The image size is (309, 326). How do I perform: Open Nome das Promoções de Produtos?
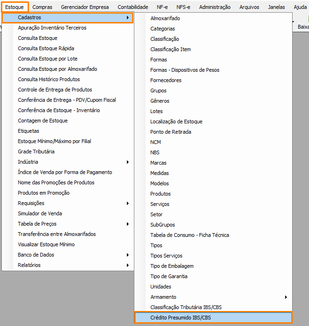point(67,182)
